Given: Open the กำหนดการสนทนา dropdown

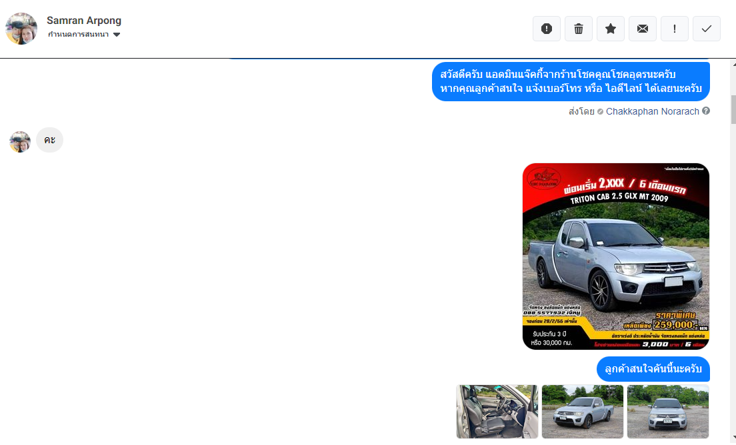Looking at the screenshot, I should click(x=84, y=34).
